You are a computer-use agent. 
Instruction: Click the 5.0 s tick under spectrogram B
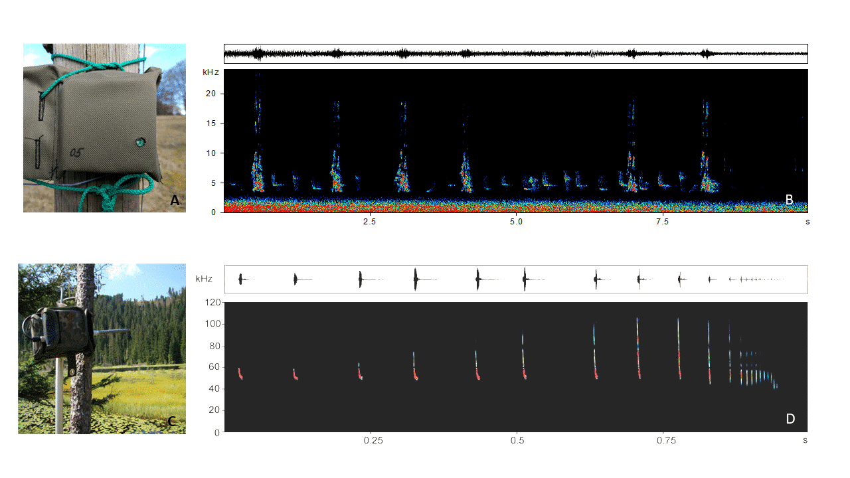coord(516,221)
